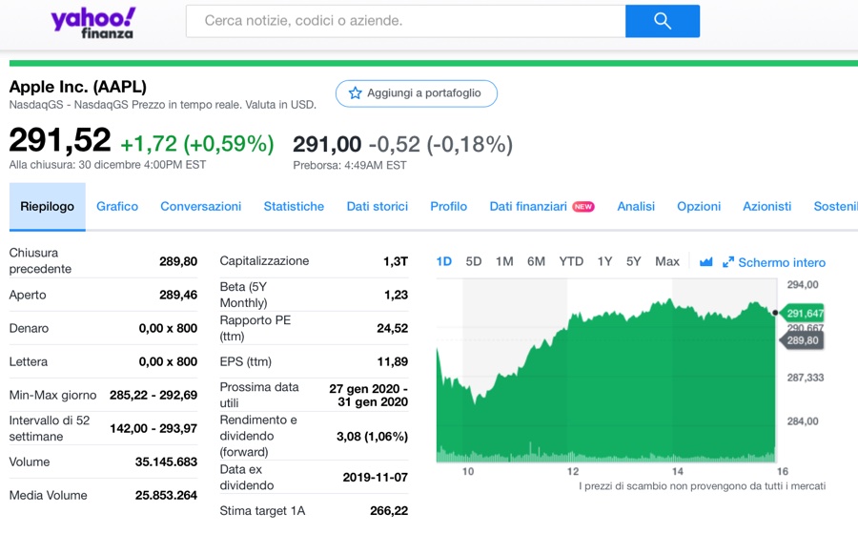Type in the Cerca notizie search field
This screenshot has width=858, height=533.
(x=405, y=21)
